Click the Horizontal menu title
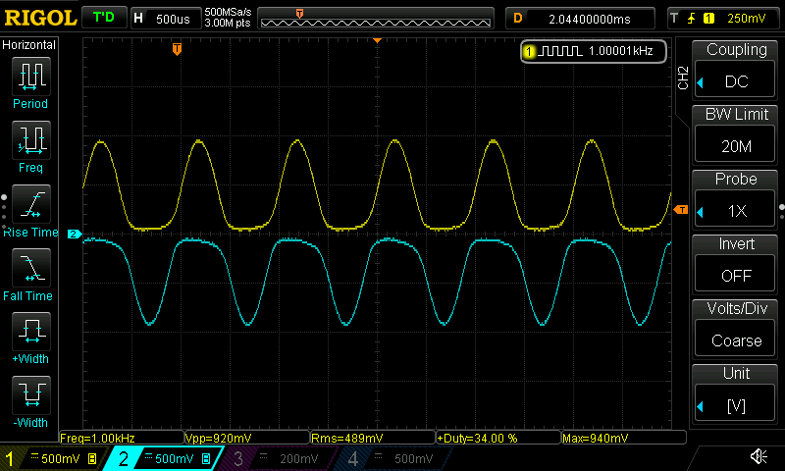 [28, 44]
